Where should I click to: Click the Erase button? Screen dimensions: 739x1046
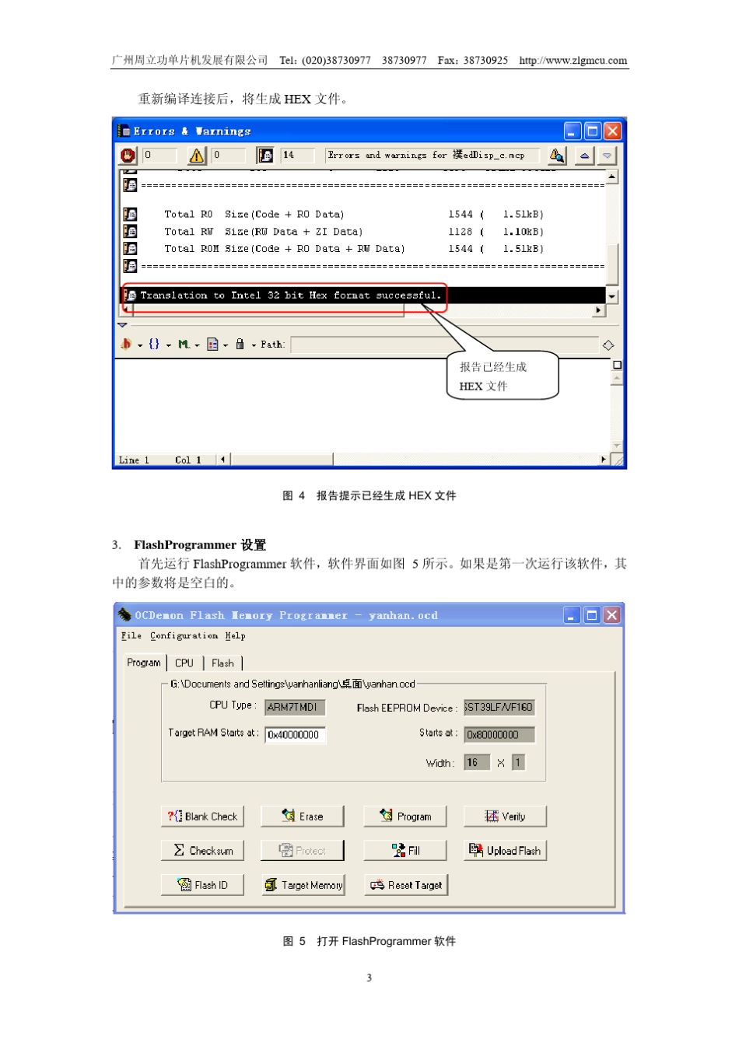pyautogui.click(x=302, y=817)
